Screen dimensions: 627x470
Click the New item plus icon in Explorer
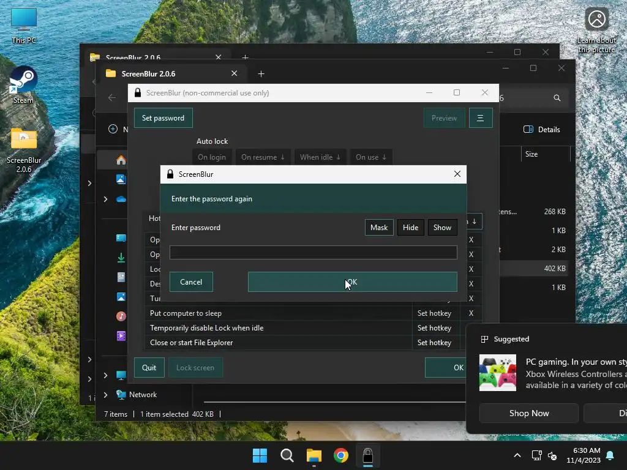[113, 129]
